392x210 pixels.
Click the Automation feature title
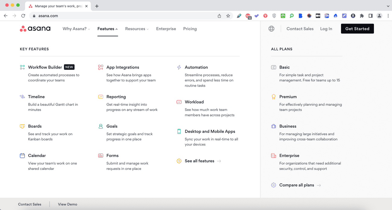pos(196,67)
